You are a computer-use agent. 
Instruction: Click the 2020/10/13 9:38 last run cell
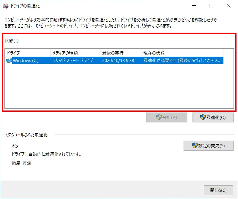pyautogui.click(x=118, y=60)
